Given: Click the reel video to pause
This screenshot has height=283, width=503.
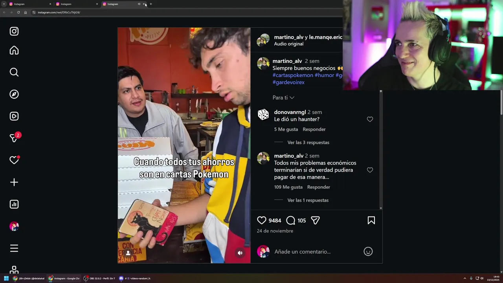Looking at the screenshot, I should coord(184,145).
